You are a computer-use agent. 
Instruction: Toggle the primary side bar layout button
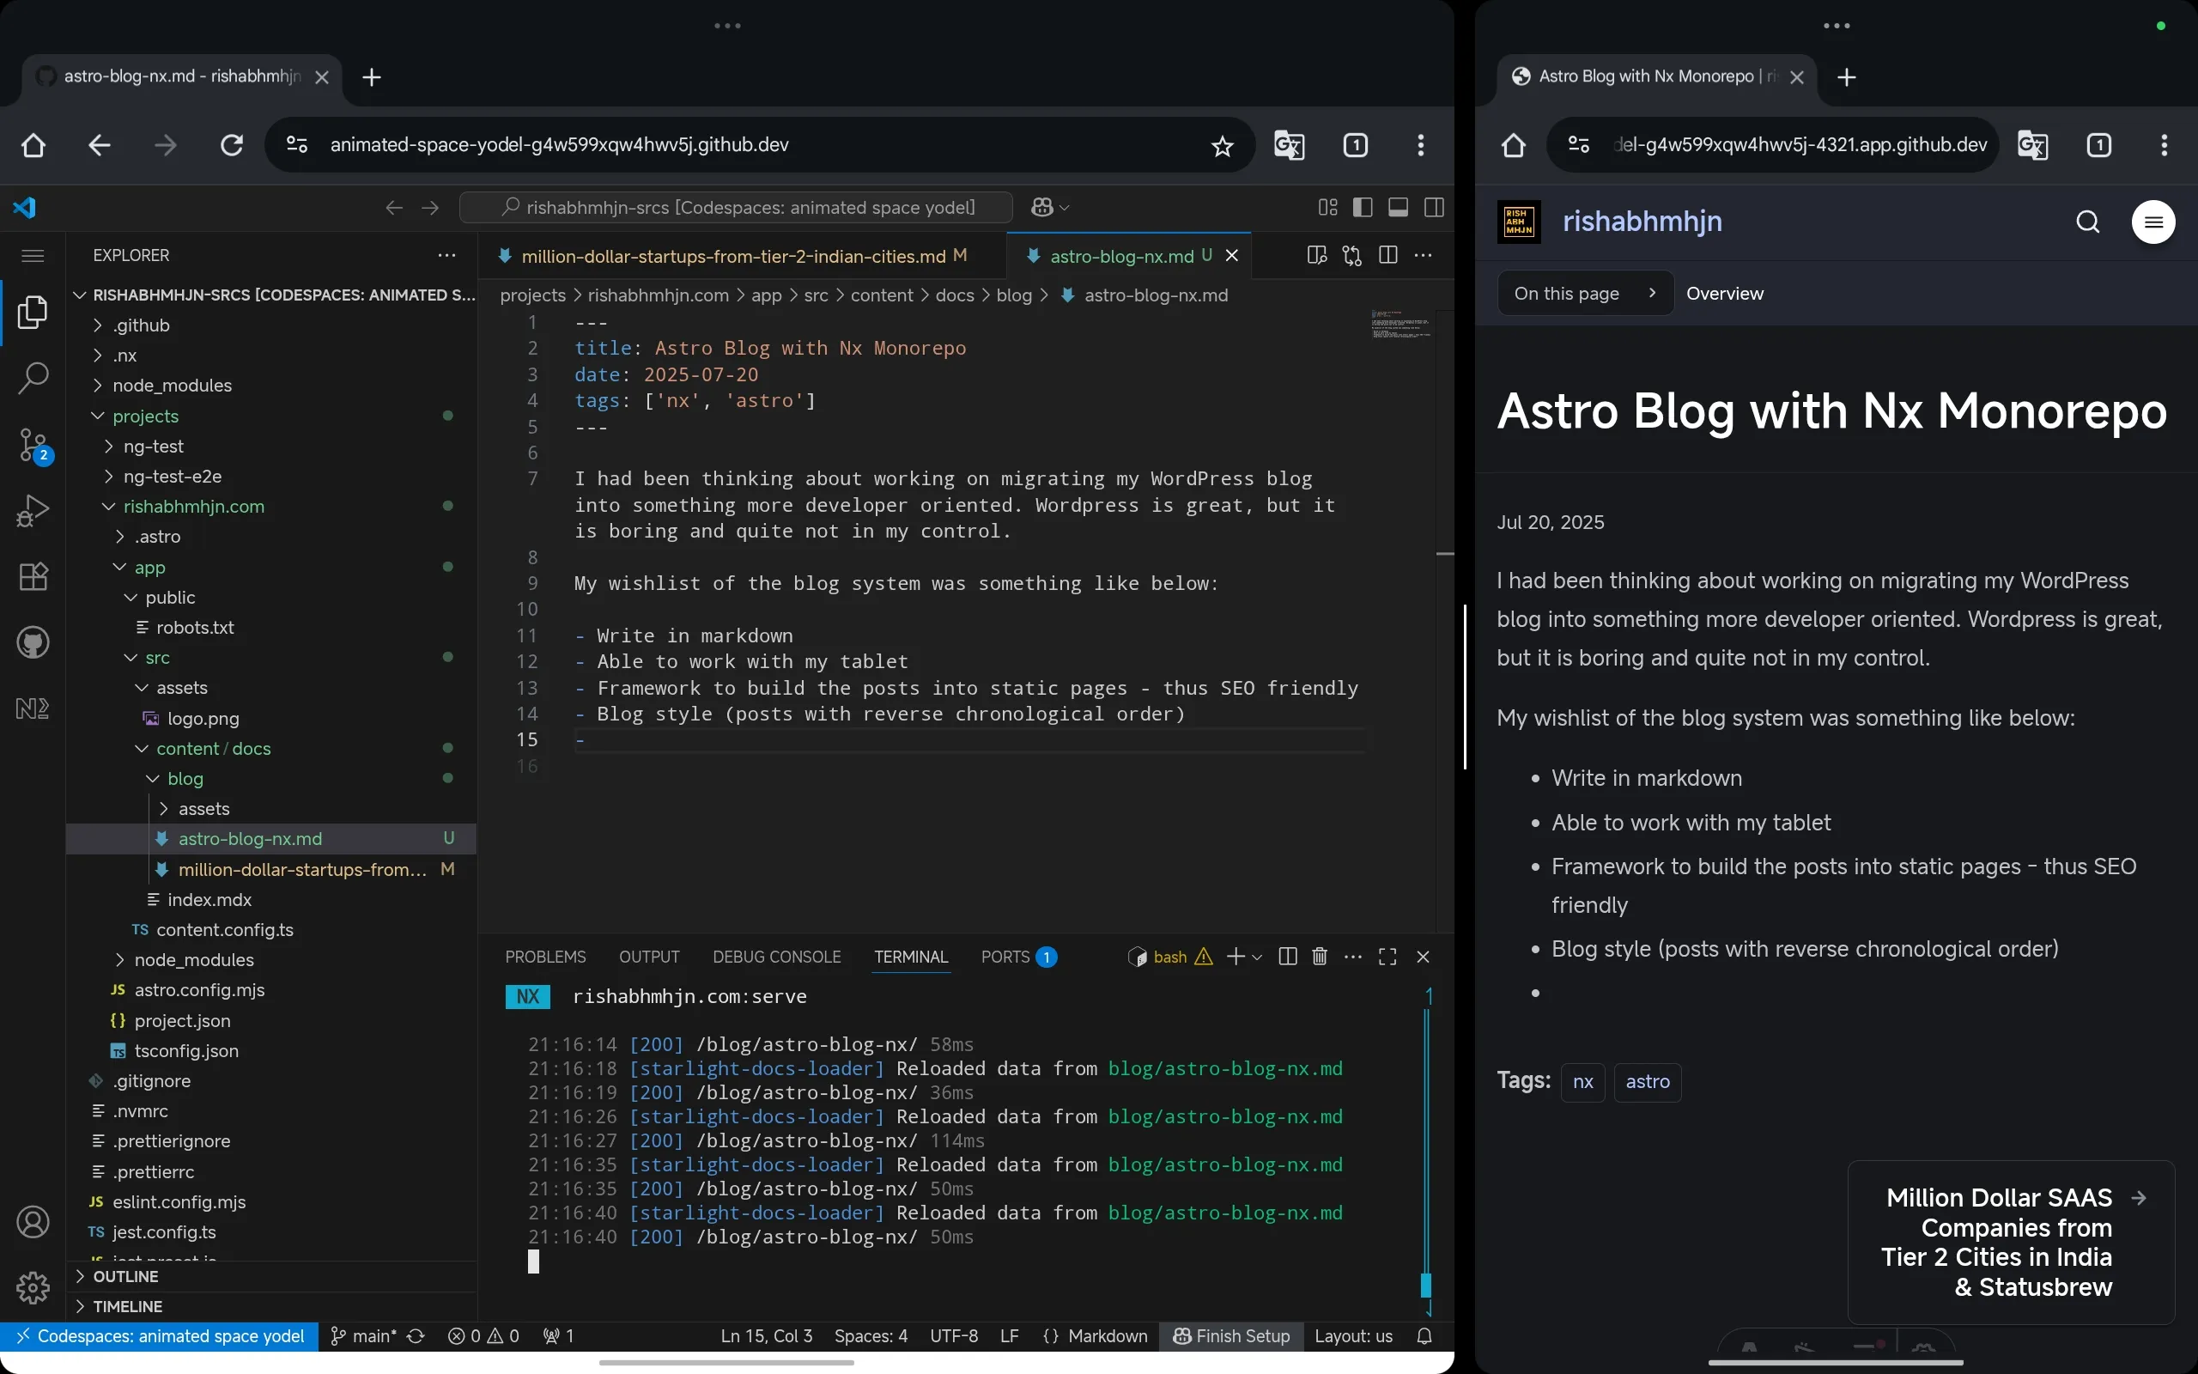[x=1363, y=207]
